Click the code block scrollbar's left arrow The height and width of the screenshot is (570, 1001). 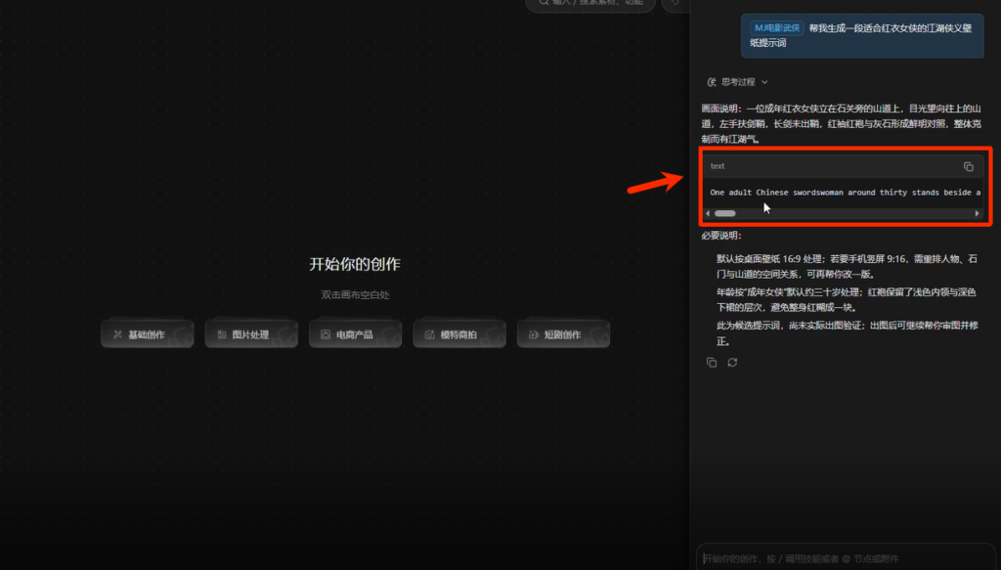(x=708, y=213)
